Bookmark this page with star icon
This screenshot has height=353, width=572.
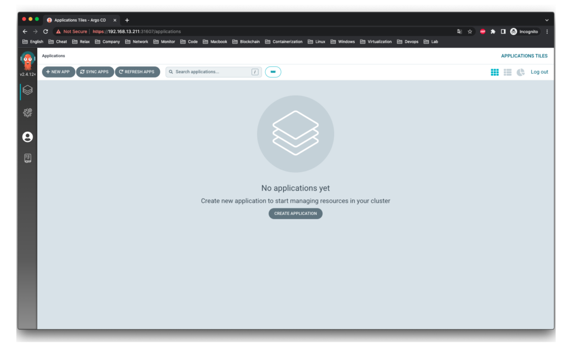[x=470, y=32]
